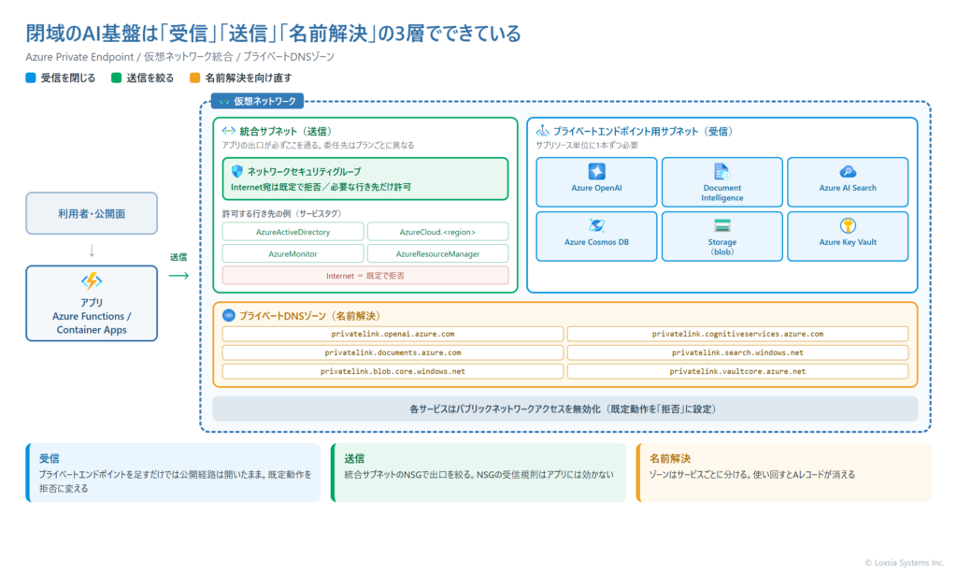Click privatelink.openai.azure.com zone entry
The height and width of the screenshot is (574, 957).
pyautogui.click(x=393, y=334)
